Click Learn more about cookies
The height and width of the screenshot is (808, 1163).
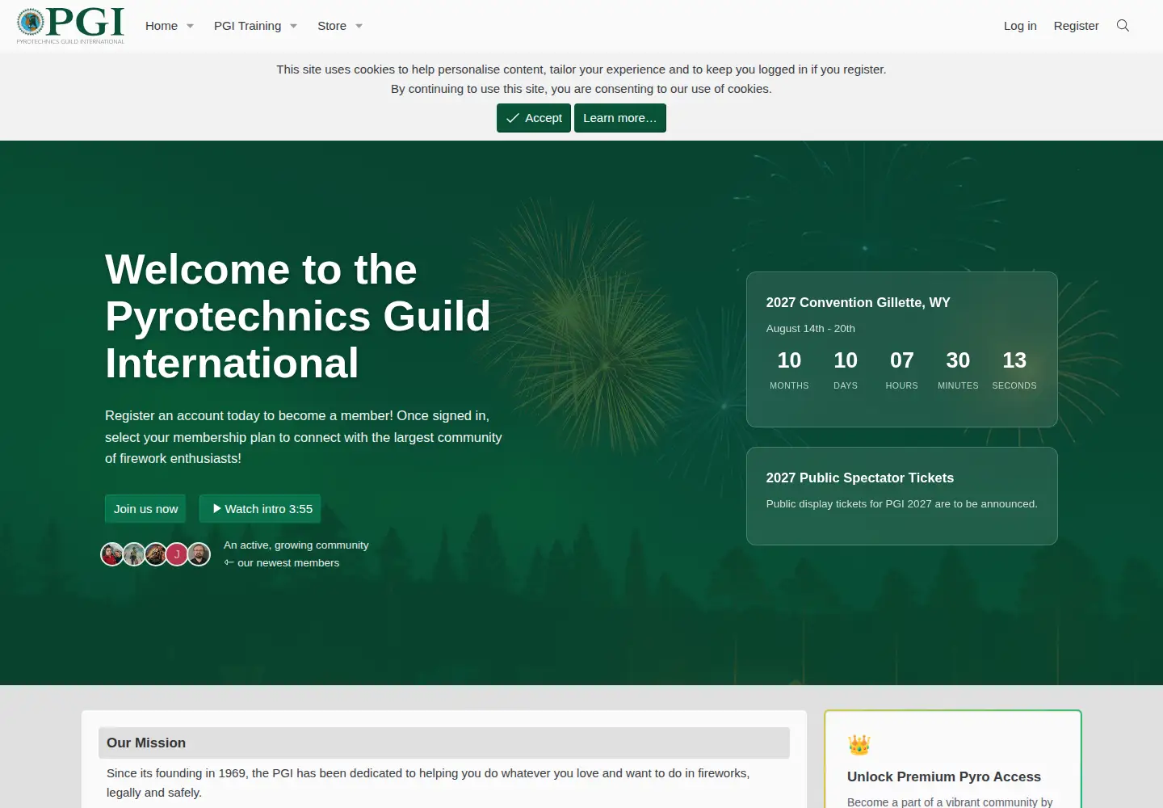coord(620,118)
